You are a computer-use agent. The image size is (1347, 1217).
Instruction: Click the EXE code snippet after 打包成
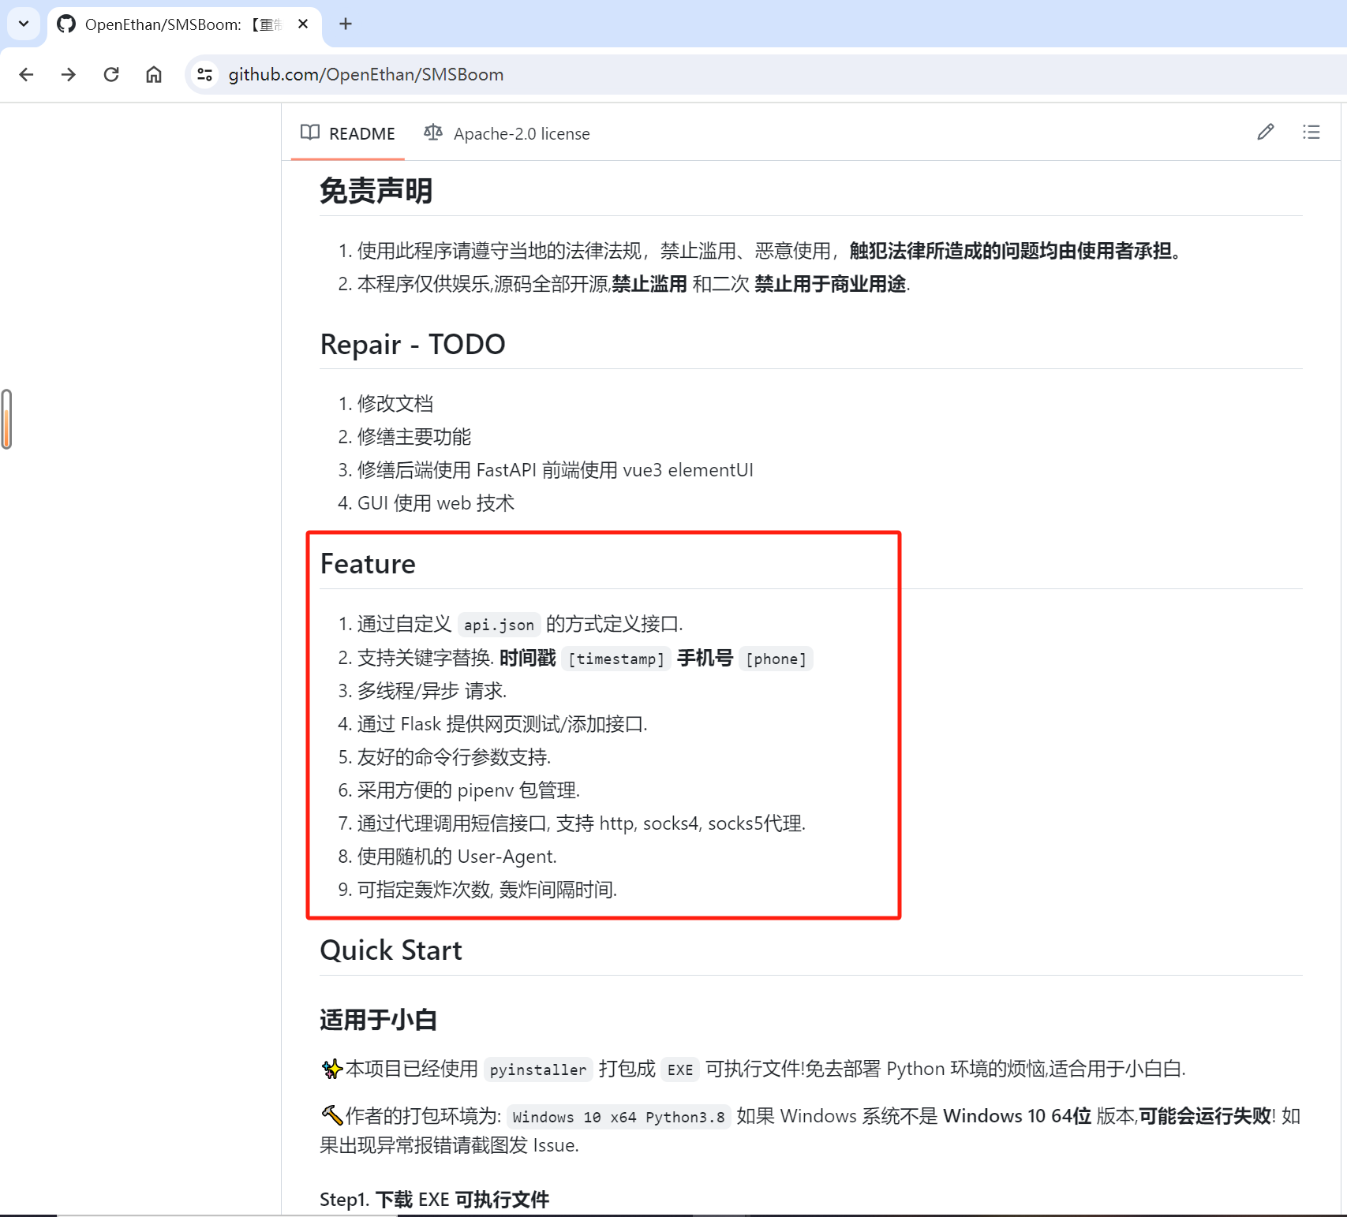point(680,1070)
